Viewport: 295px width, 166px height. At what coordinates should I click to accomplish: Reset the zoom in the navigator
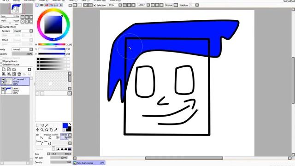click(31, 17)
